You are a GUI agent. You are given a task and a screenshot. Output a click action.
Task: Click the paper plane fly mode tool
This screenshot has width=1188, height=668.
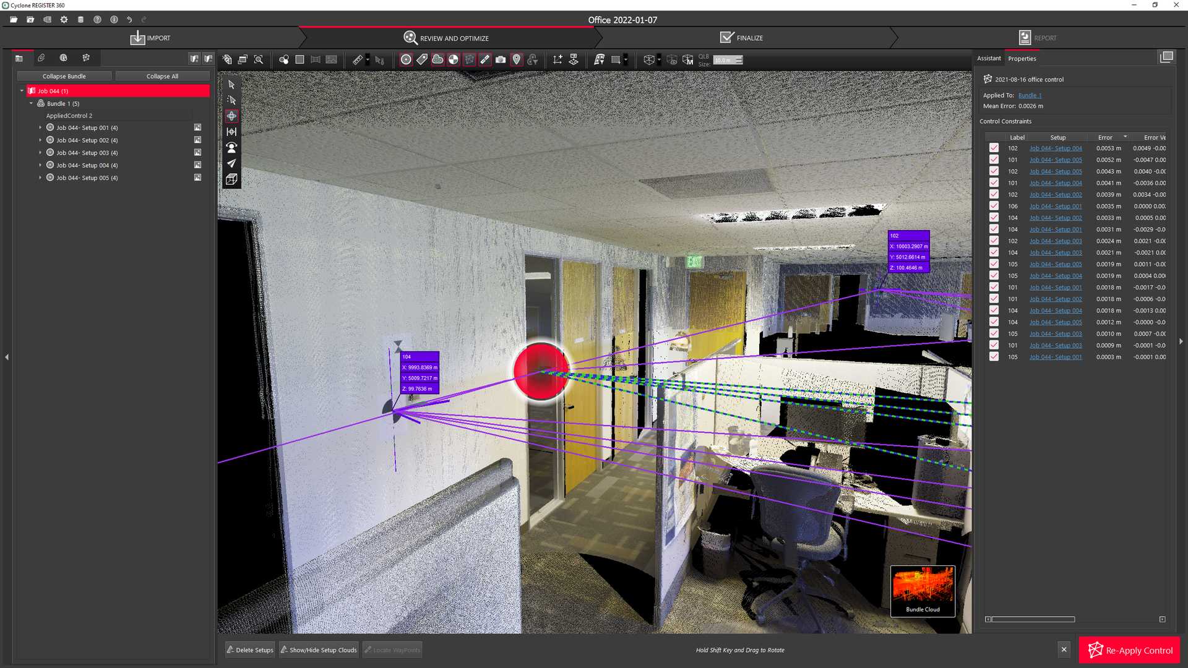point(231,163)
